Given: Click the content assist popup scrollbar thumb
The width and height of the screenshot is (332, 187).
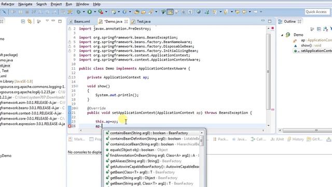Looking at the screenshot, I should (201, 141).
